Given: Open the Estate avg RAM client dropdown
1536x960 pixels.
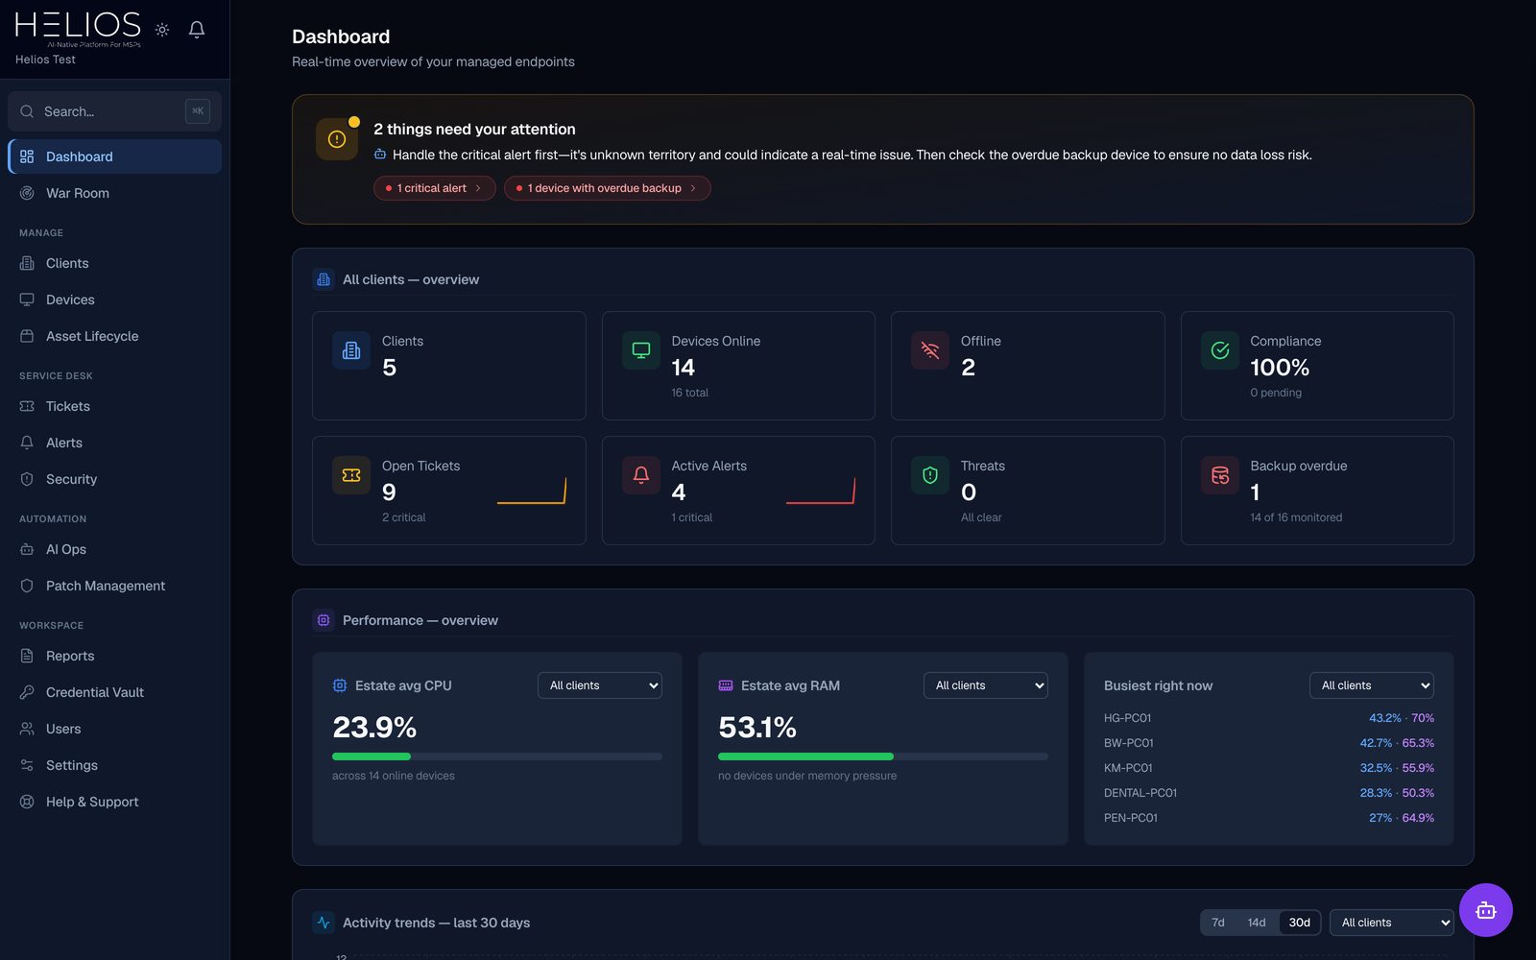Looking at the screenshot, I should coord(986,685).
